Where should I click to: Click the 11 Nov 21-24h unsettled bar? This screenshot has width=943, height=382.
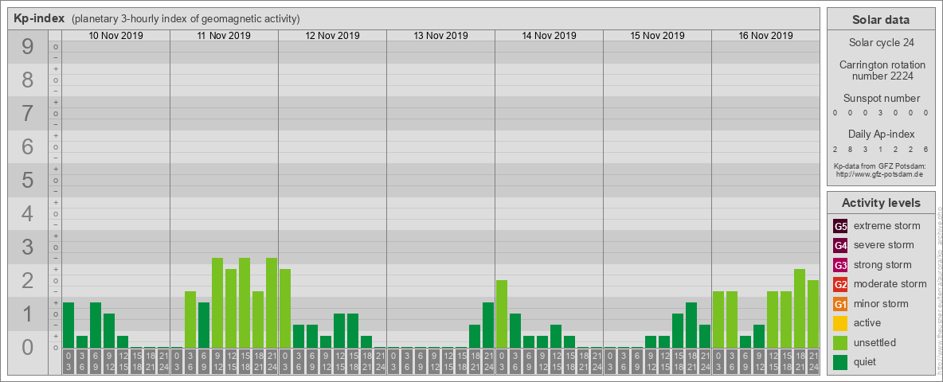272,302
